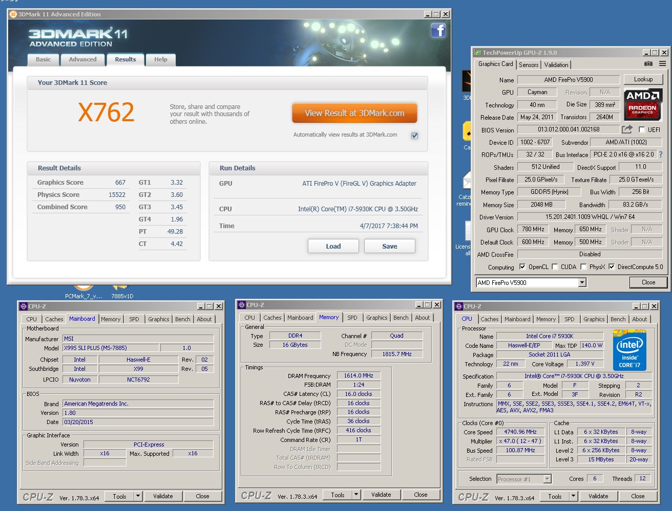This screenshot has height=511, width=672.
Task: Toggle the CUDA checkbox
Action: (x=555, y=267)
